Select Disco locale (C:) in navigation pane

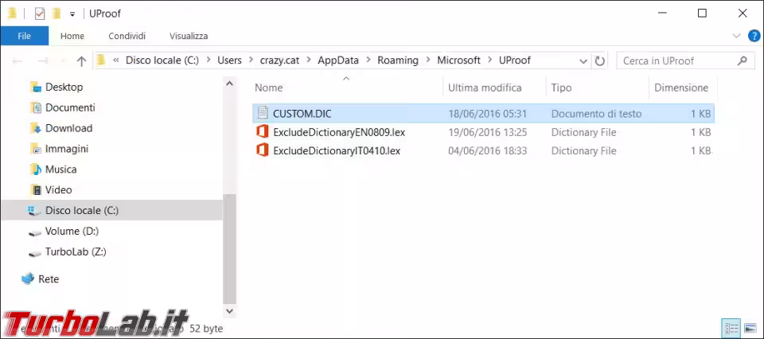111,210
